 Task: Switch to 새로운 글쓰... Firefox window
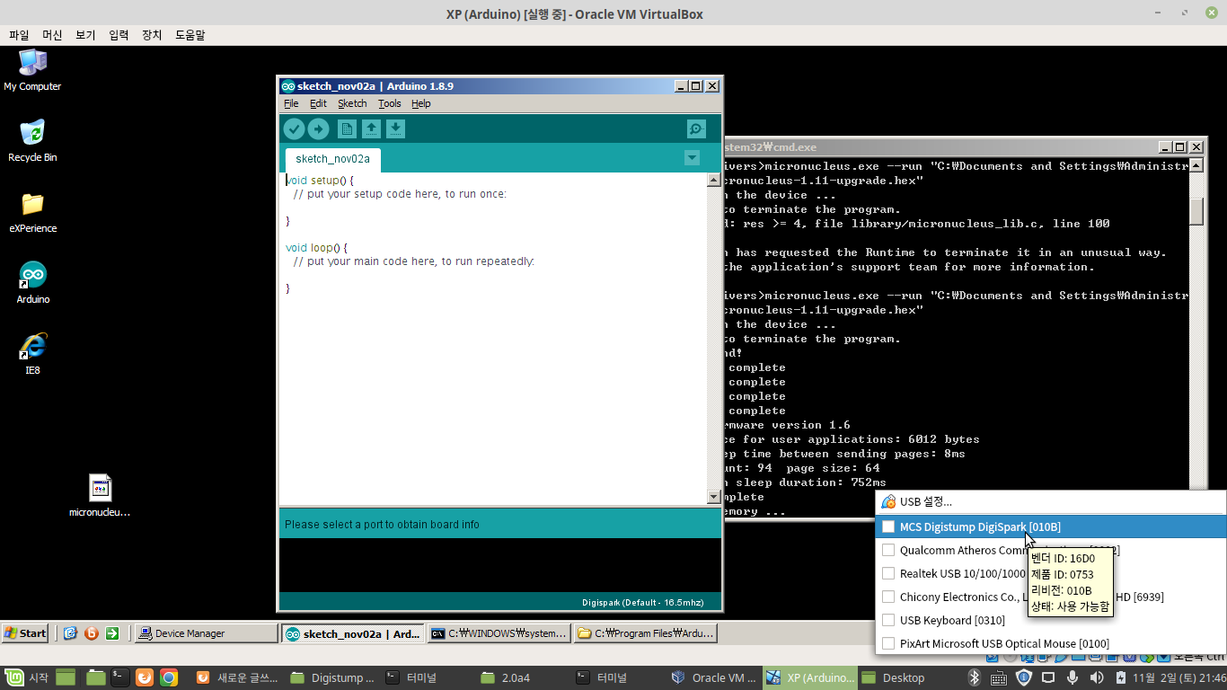pyautogui.click(x=237, y=677)
